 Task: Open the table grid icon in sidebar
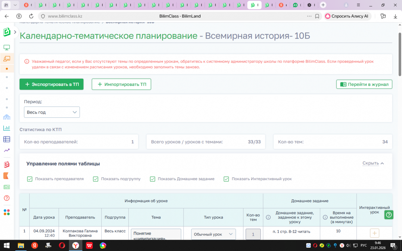7,139
